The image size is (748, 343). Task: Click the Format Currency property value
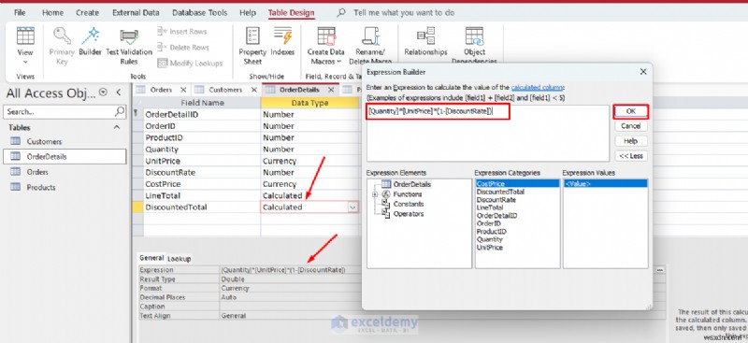coord(236,288)
